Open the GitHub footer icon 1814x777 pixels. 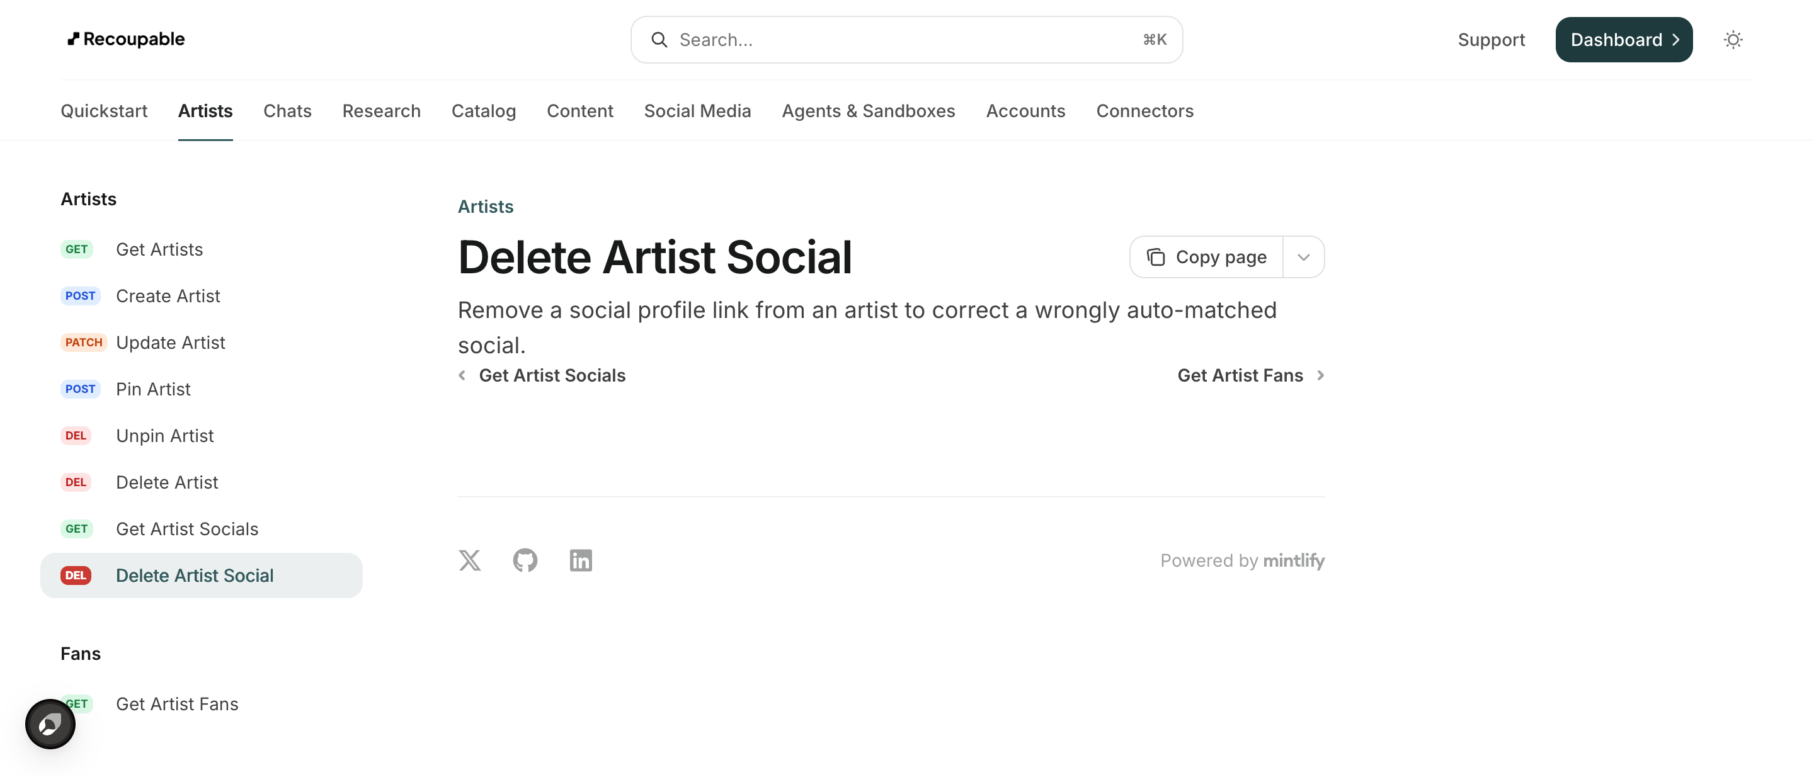[x=525, y=560]
